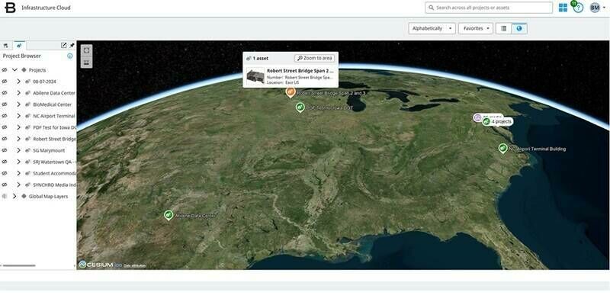This screenshot has width=610, height=305.
Task: Click the Data attribution link
Action: pyautogui.click(x=135, y=265)
